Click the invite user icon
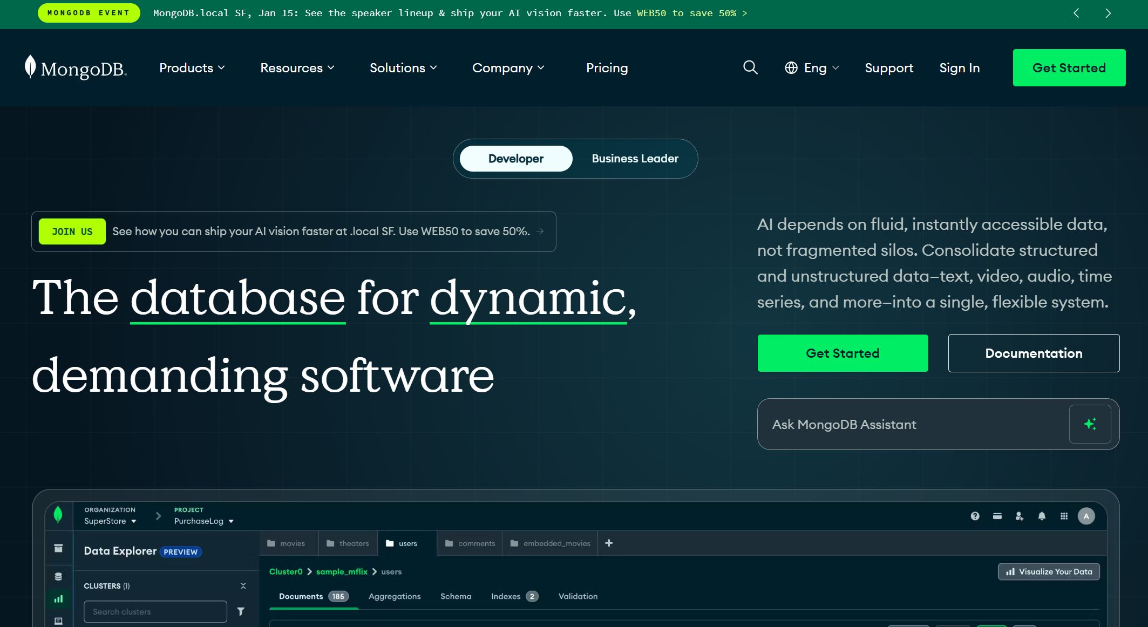This screenshot has height=627, width=1148. 1019,516
